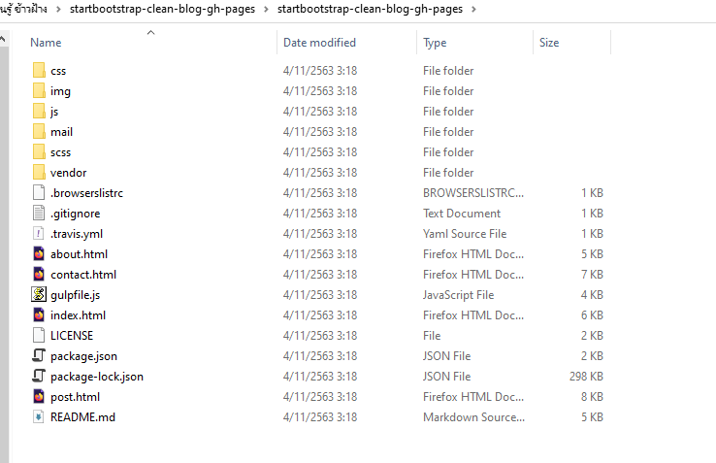The width and height of the screenshot is (716, 463).
Task: Click the Yaml Source File type text
Action: (x=465, y=234)
